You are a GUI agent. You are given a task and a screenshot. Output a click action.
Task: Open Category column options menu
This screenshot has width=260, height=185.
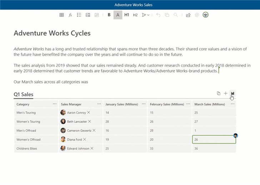pos(55,104)
